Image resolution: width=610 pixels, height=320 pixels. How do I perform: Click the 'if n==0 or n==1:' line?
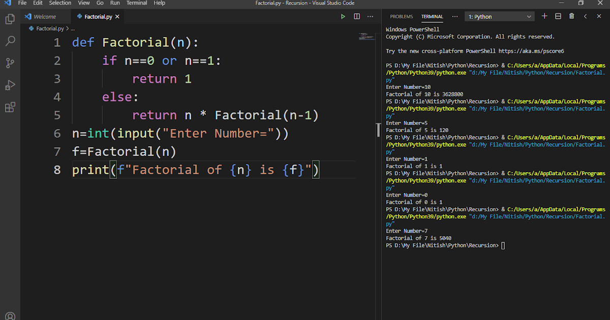(162, 61)
